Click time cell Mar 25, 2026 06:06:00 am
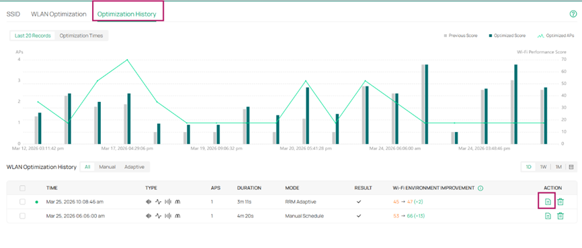582x248 pixels. [x=75, y=216]
